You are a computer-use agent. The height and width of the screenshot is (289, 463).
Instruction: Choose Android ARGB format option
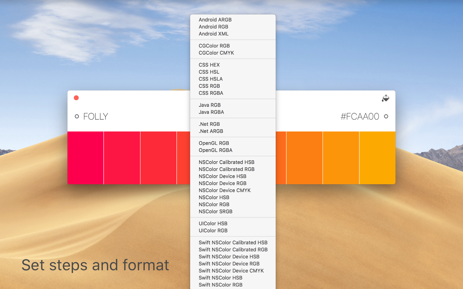215,20
